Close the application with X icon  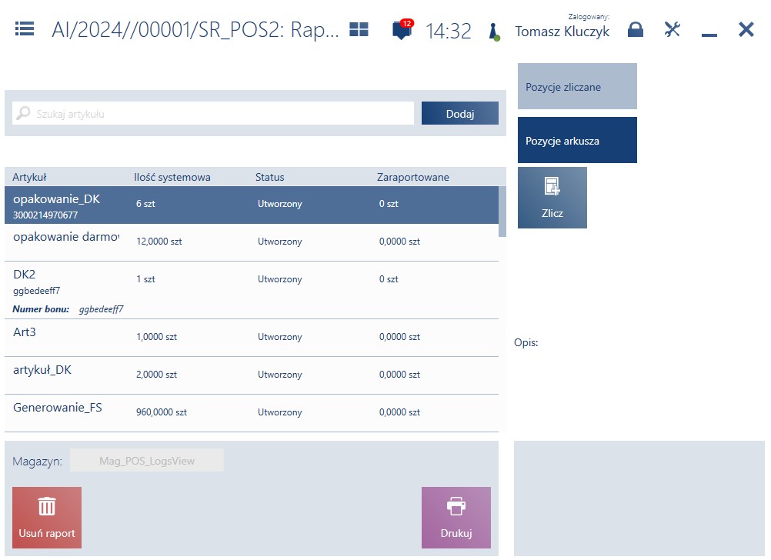click(x=746, y=29)
